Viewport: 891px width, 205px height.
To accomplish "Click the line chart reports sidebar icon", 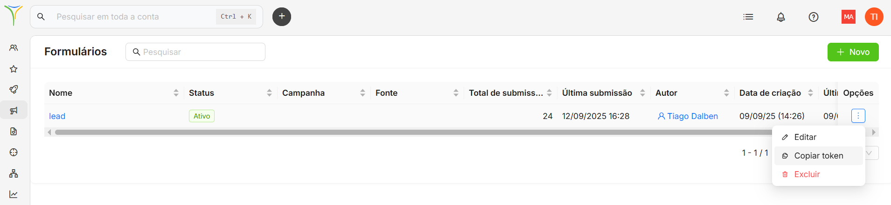I will coord(14,194).
